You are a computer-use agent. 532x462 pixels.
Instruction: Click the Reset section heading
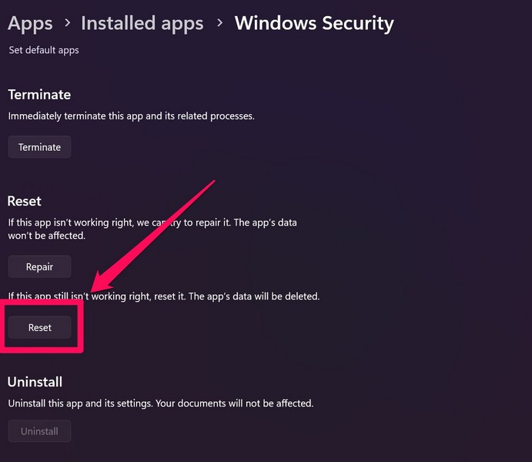point(24,201)
